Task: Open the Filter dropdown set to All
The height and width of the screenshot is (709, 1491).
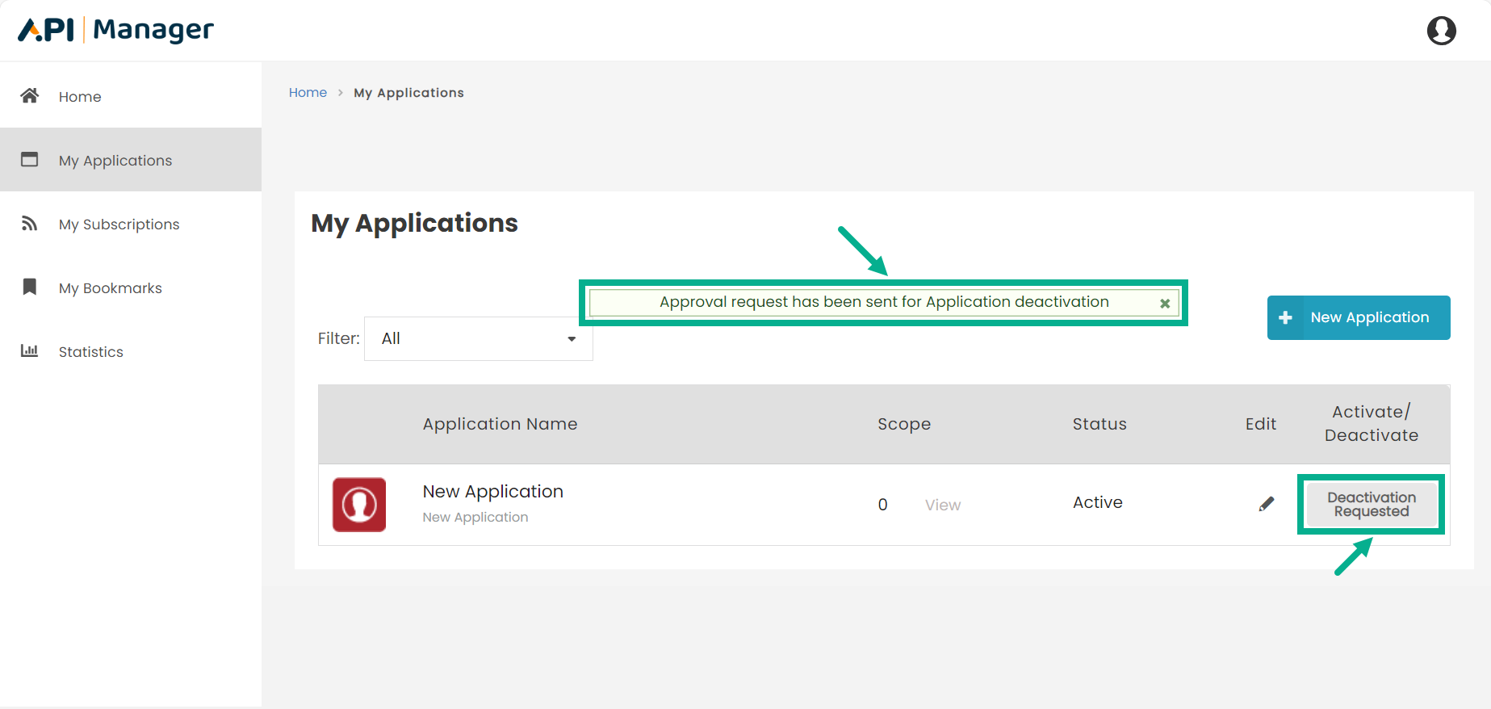Action: 478,339
